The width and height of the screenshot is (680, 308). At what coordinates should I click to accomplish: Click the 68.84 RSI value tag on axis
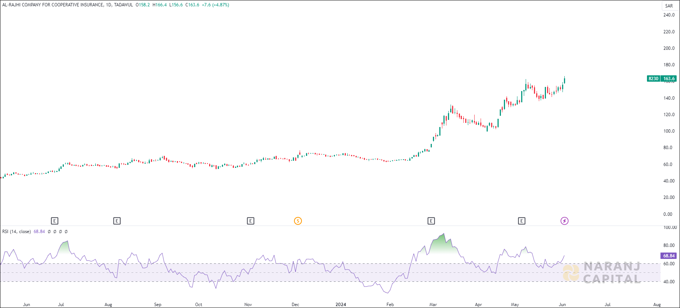pos(669,256)
